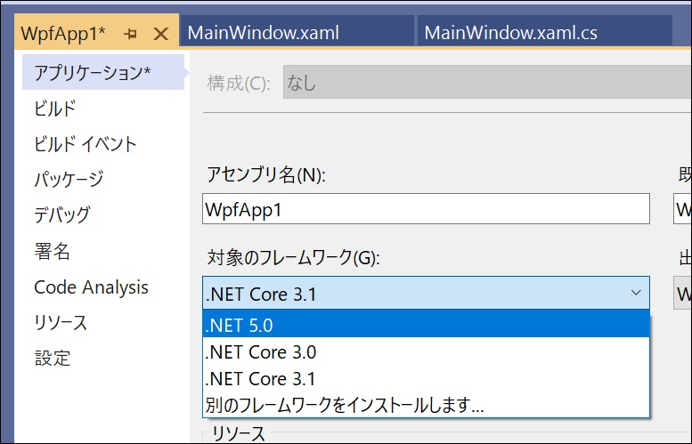Image resolution: width=692 pixels, height=444 pixels.
Task: Collapse the target framework dropdown arrow
Action: 636,293
